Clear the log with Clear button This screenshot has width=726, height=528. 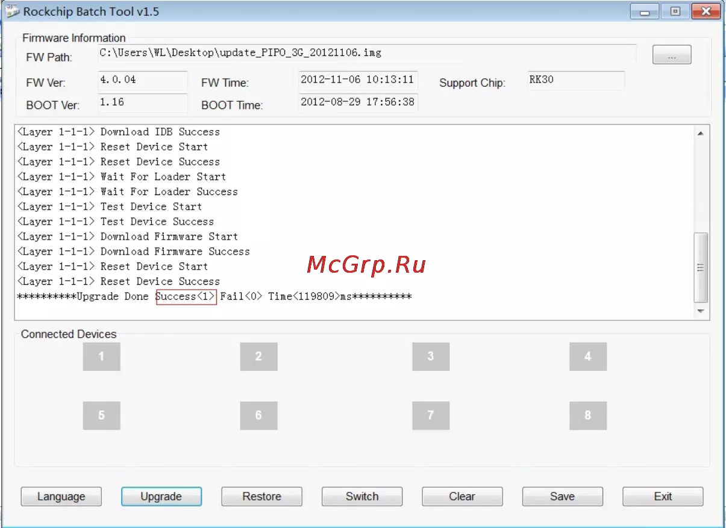462,497
